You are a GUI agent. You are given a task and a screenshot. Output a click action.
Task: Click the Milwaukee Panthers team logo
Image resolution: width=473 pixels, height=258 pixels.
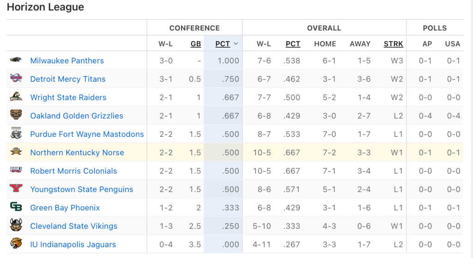point(16,60)
